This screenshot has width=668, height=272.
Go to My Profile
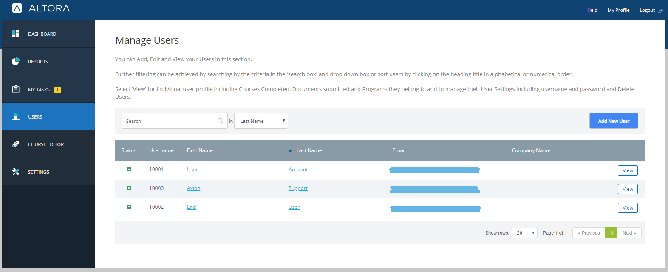[x=618, y=10]
